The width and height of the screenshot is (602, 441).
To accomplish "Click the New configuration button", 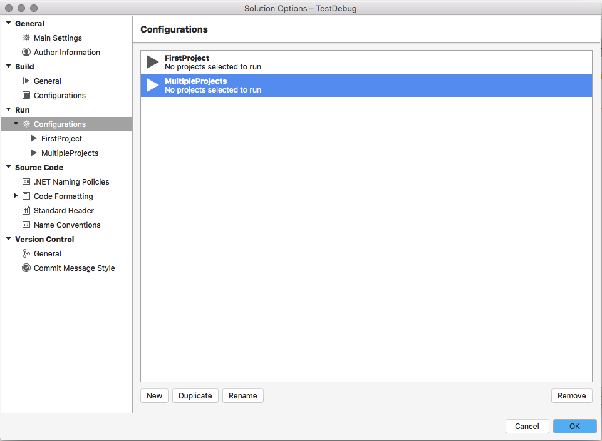I will 154,395.
